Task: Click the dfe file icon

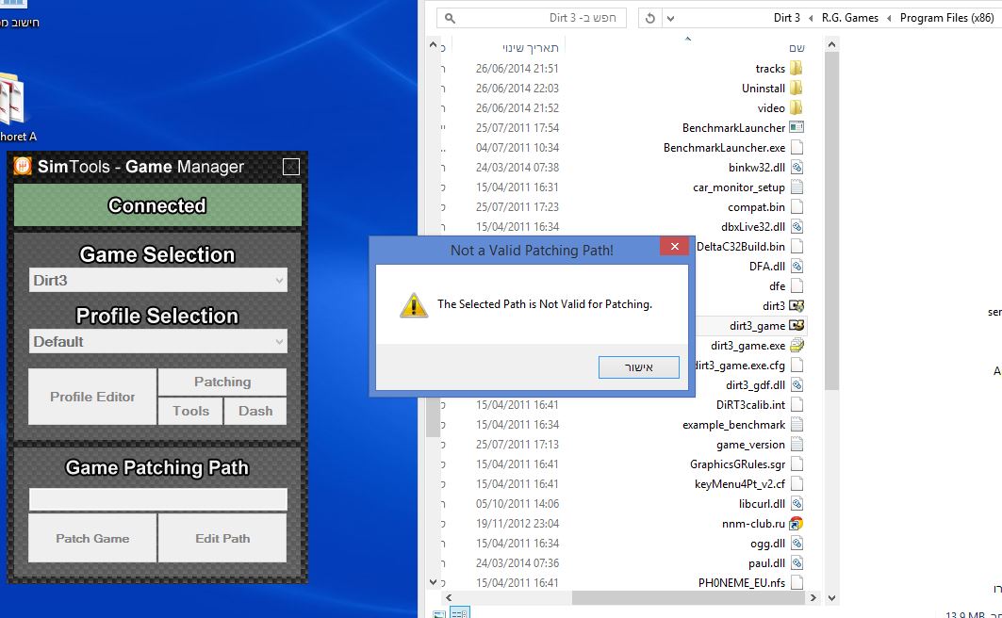Action: pos(797,285)
